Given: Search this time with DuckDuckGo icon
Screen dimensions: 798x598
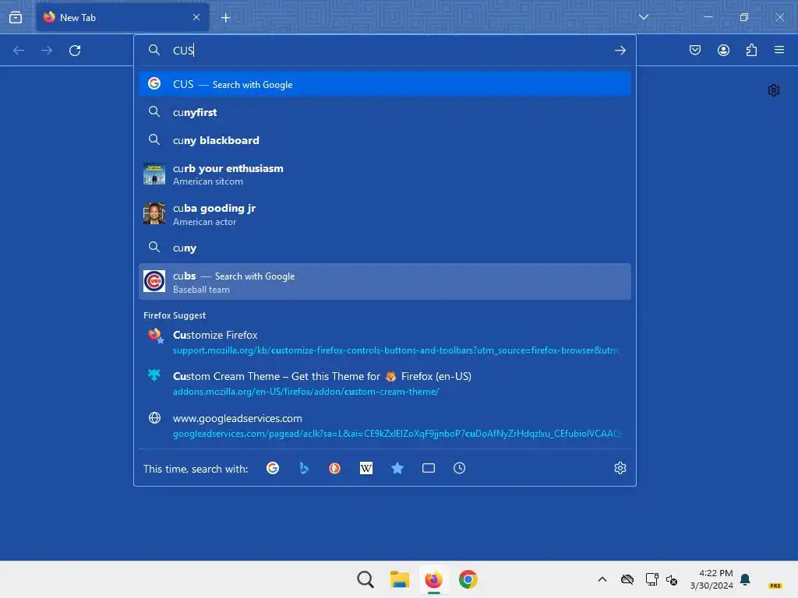Looking at the screenshot, I should [334, 468].
